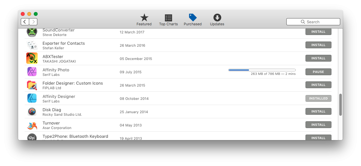Click developer name Stefan Keller
361x166 pixels.
tap(54, 48)
